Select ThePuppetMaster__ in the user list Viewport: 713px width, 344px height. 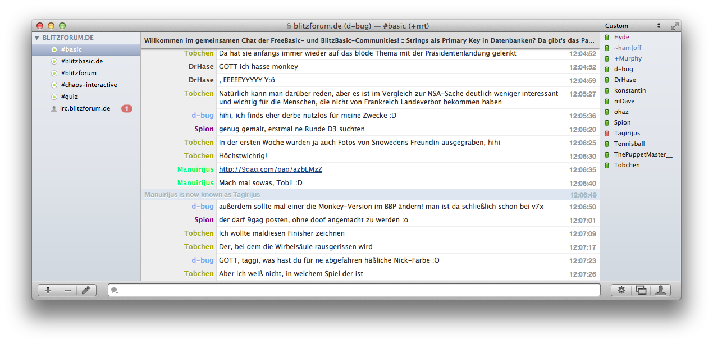tap(643, 154)
